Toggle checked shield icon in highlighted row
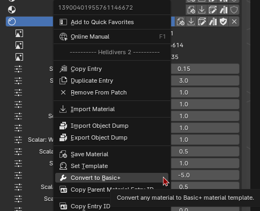Screen dimensions: 260x211 [x=224, y=21]
